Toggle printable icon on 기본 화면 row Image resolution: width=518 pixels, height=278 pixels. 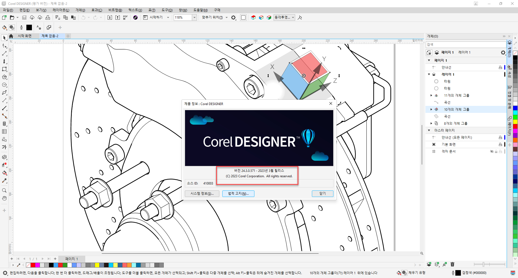point(500,144)
